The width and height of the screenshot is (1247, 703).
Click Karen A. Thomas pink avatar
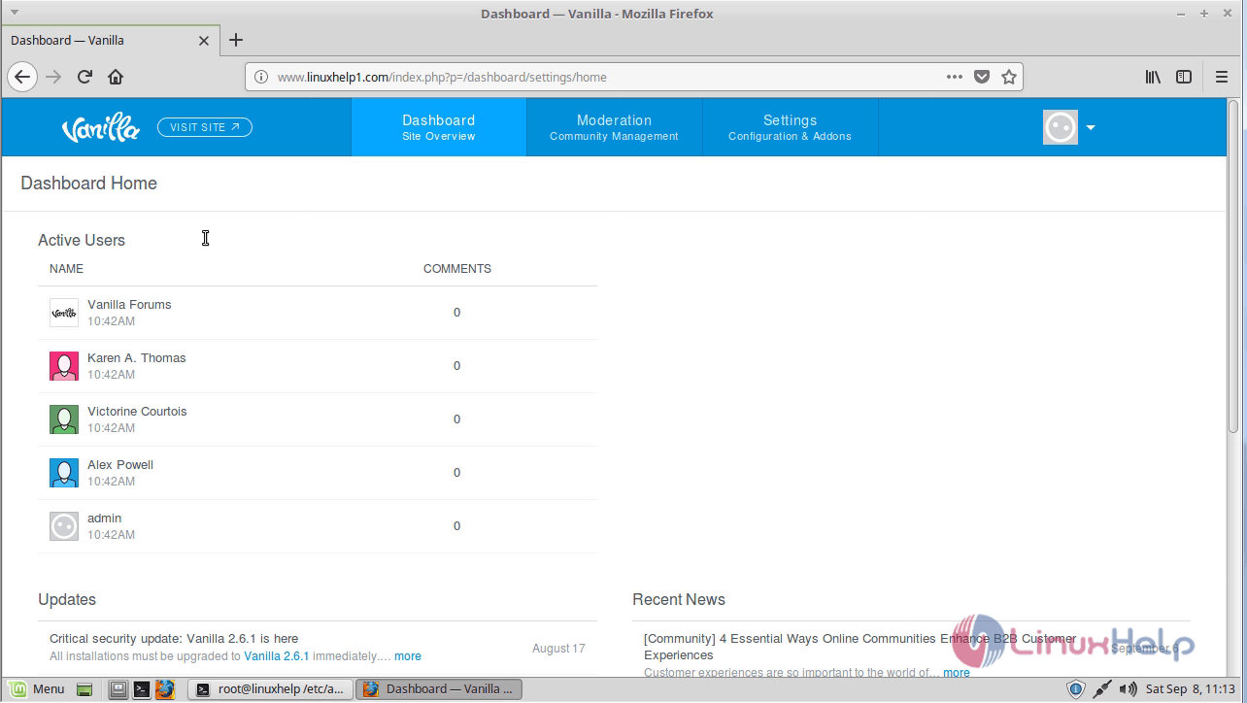[64, 366]
